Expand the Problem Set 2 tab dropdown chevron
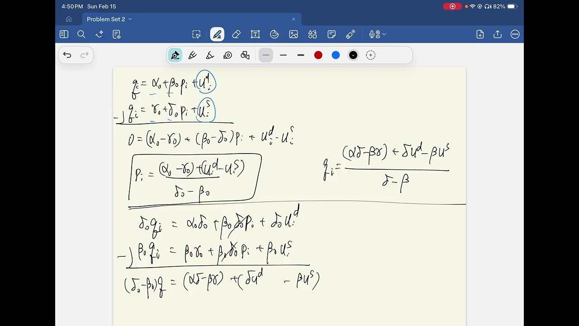Image resolution: width=579 pixels, height=326 pixels. pos(130,19)
